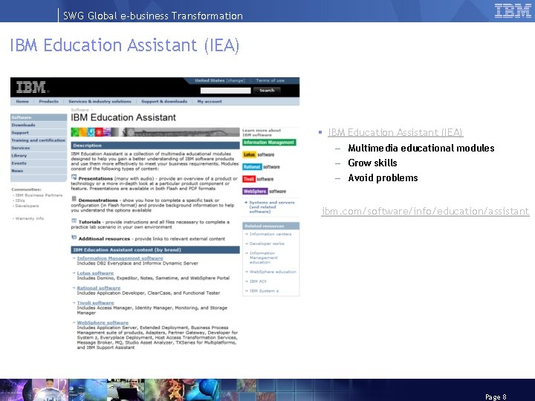Open Systems and servers related software link
Viewport: 535px width, 401px height.
pyautogui.click(x=272, y=207)
